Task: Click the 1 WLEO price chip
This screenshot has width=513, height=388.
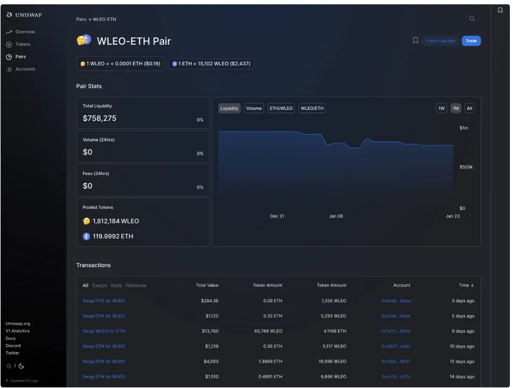Action: click(120, 63)
